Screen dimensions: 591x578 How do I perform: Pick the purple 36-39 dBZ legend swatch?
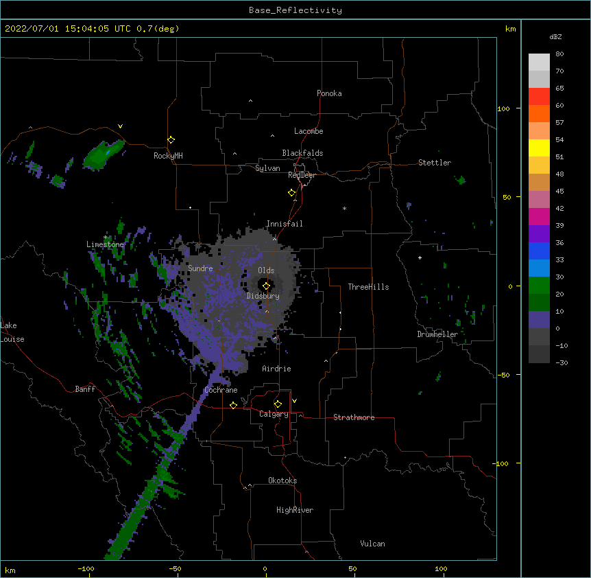tap(539, 234)
